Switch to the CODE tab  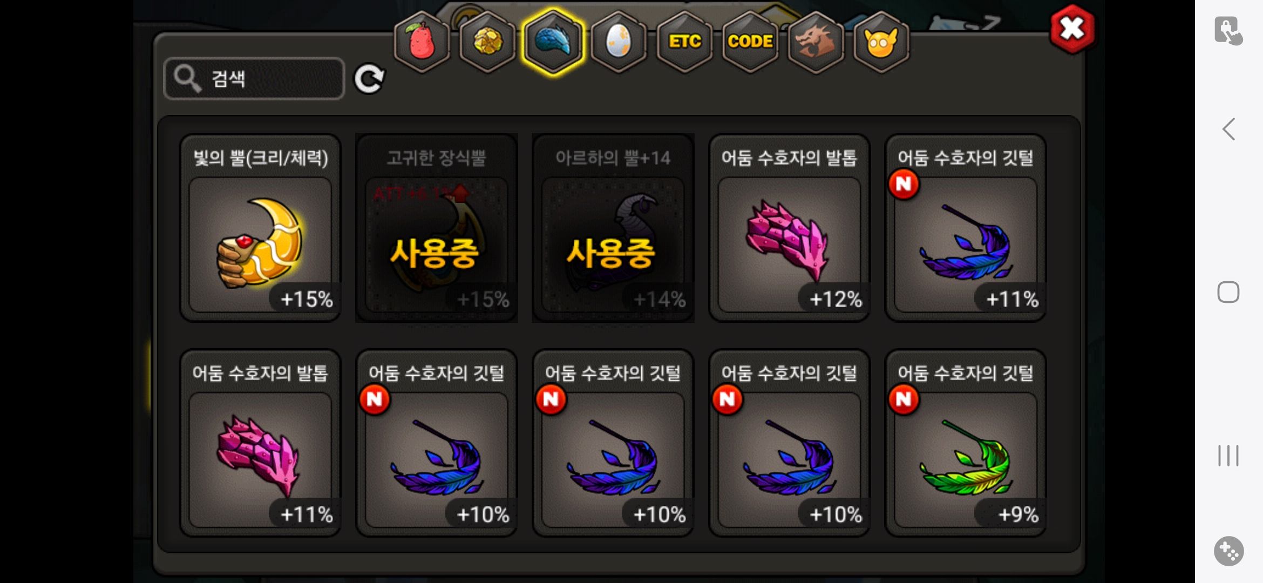[x=750, y=42]
